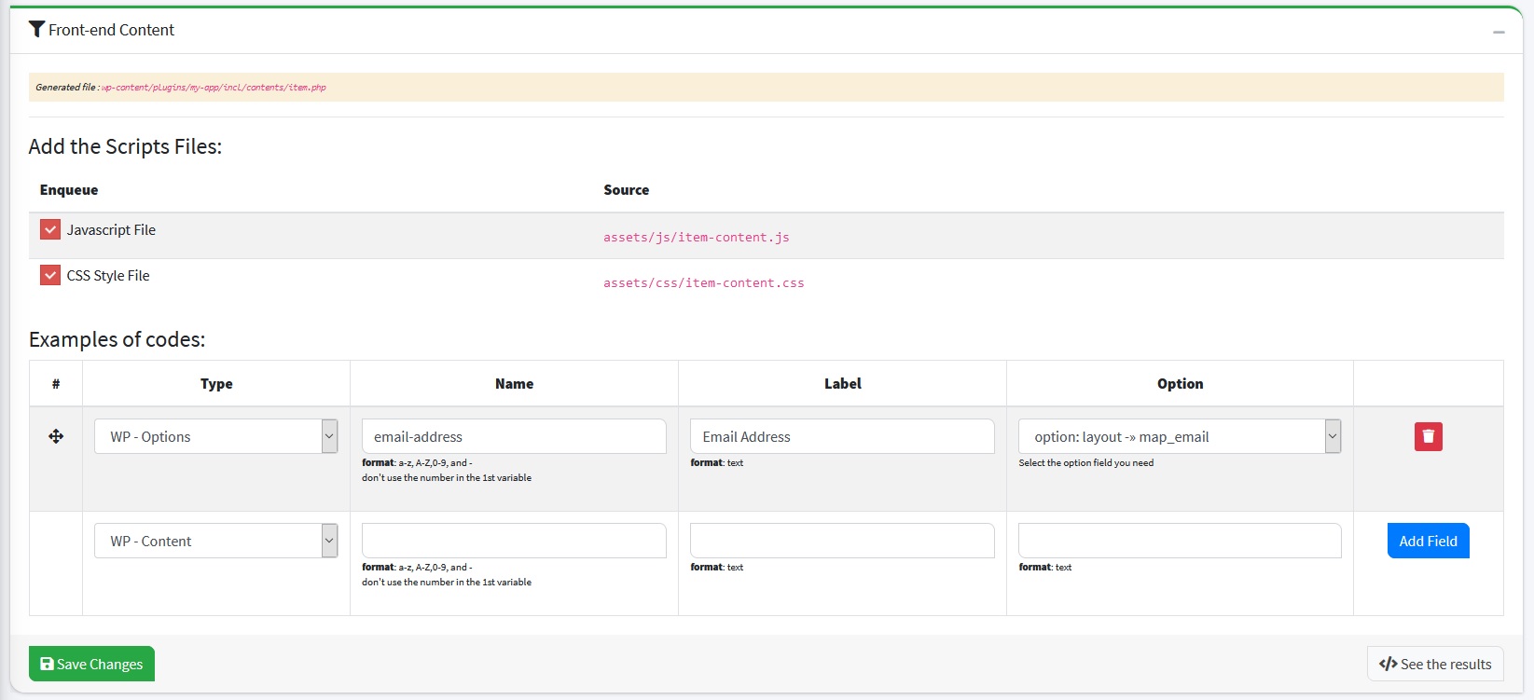
Task: Click the generated file path item.php
Action: 214,88
